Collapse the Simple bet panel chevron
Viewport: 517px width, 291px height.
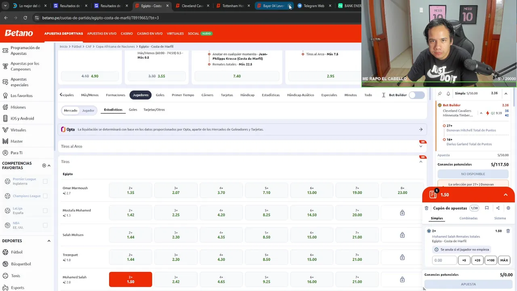click(x=506, y=93)
